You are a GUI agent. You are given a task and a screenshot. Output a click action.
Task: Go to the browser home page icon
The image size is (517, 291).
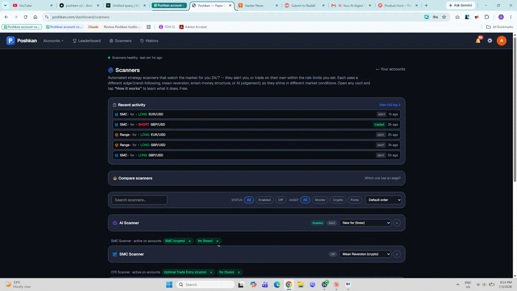(x=35, y=17)
